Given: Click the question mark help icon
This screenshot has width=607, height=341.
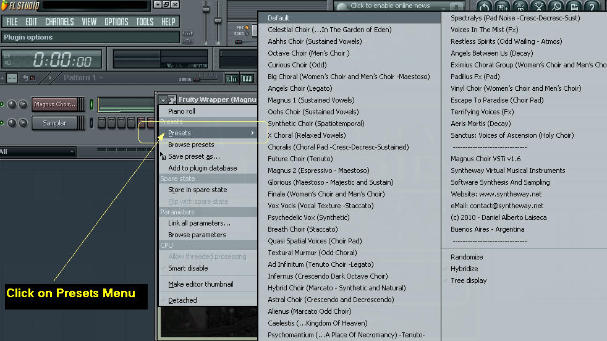Looking at the screenshot, I should [592, 7].
